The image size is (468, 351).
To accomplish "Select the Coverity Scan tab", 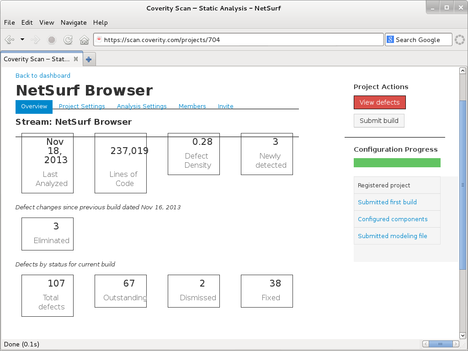I will coord(41,59).
